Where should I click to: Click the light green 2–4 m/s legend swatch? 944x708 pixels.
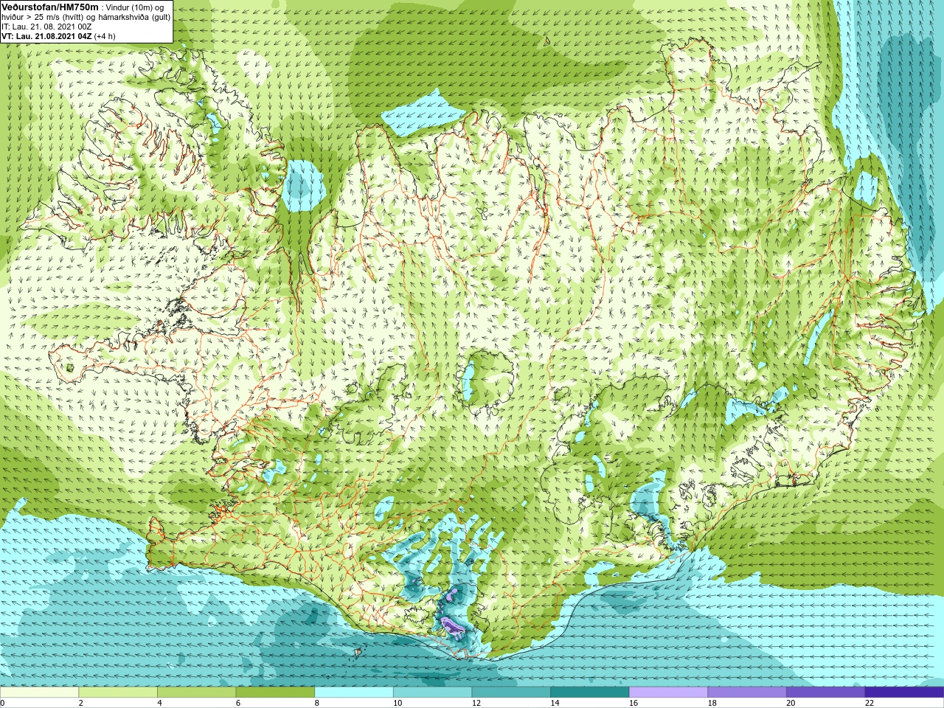tap(118, 693)
